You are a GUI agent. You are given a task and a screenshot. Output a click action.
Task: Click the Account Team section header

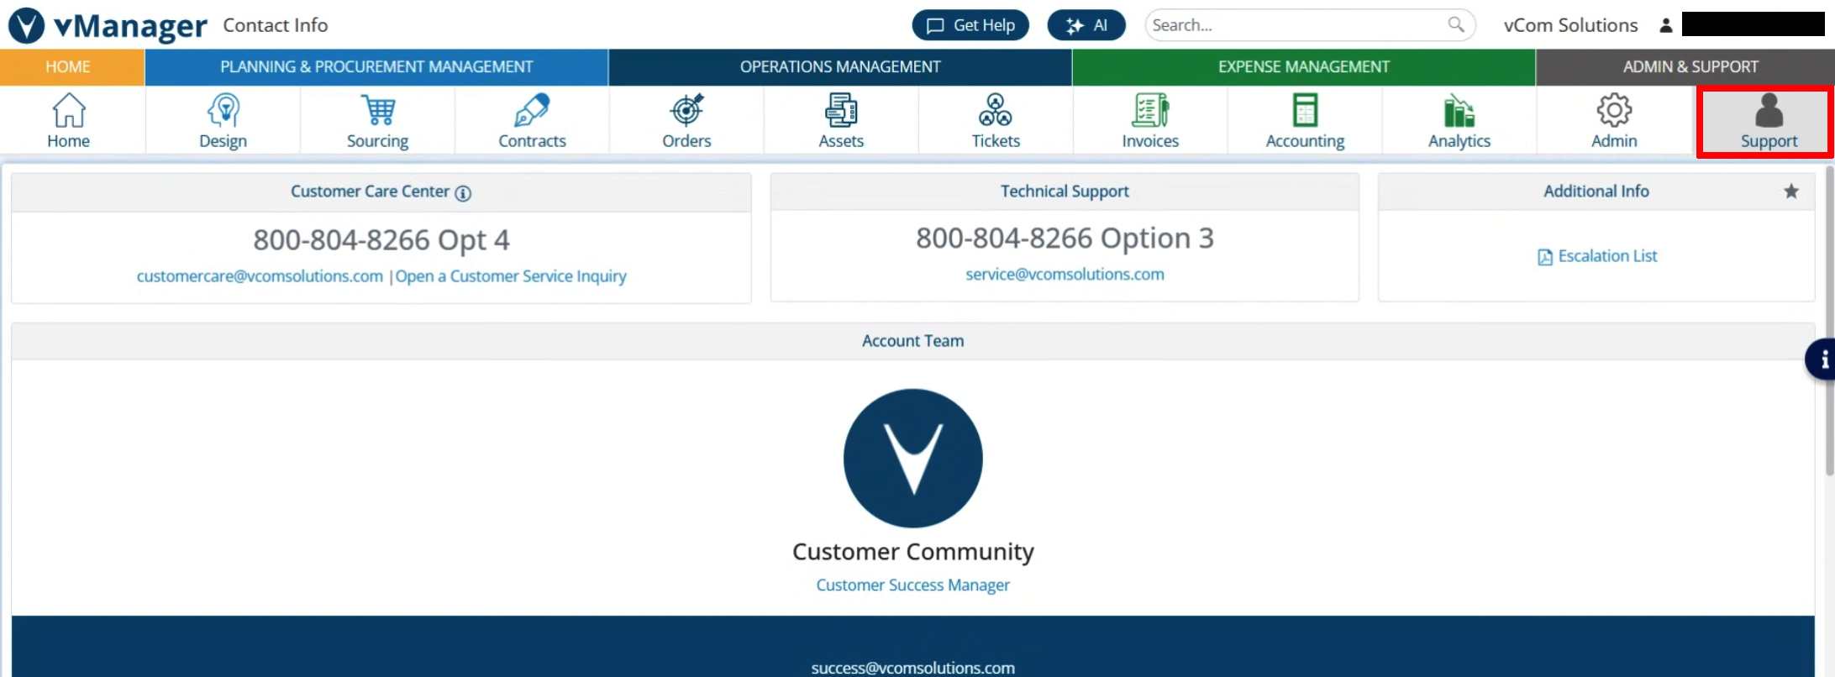coord(913,341)
